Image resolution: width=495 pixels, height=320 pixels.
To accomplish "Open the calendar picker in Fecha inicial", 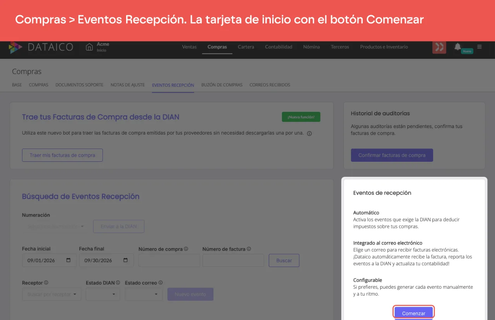I will pyautogui.click(x=68, y=260).
